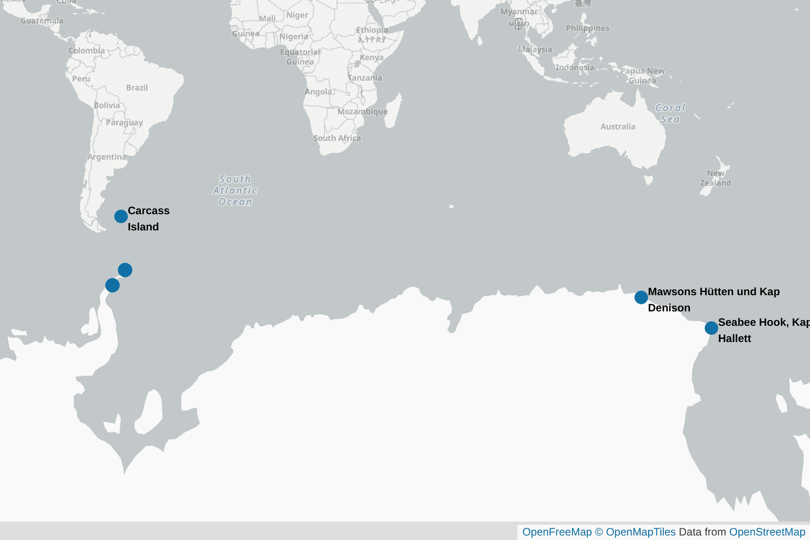
Task: Follow the OpenStreetMap data link
Action: tap(767, 532)
